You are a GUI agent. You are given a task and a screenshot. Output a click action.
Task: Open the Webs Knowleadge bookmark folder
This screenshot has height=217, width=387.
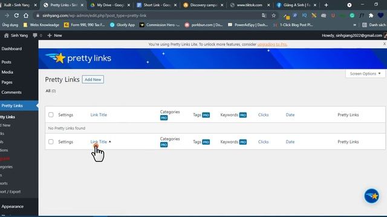(41, 25)
